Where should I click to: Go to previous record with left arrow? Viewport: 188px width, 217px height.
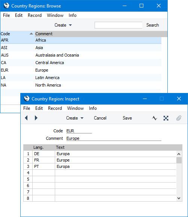click(26, 118)
